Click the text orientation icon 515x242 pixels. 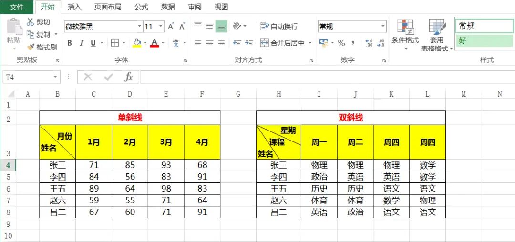[x=237, y=26]
